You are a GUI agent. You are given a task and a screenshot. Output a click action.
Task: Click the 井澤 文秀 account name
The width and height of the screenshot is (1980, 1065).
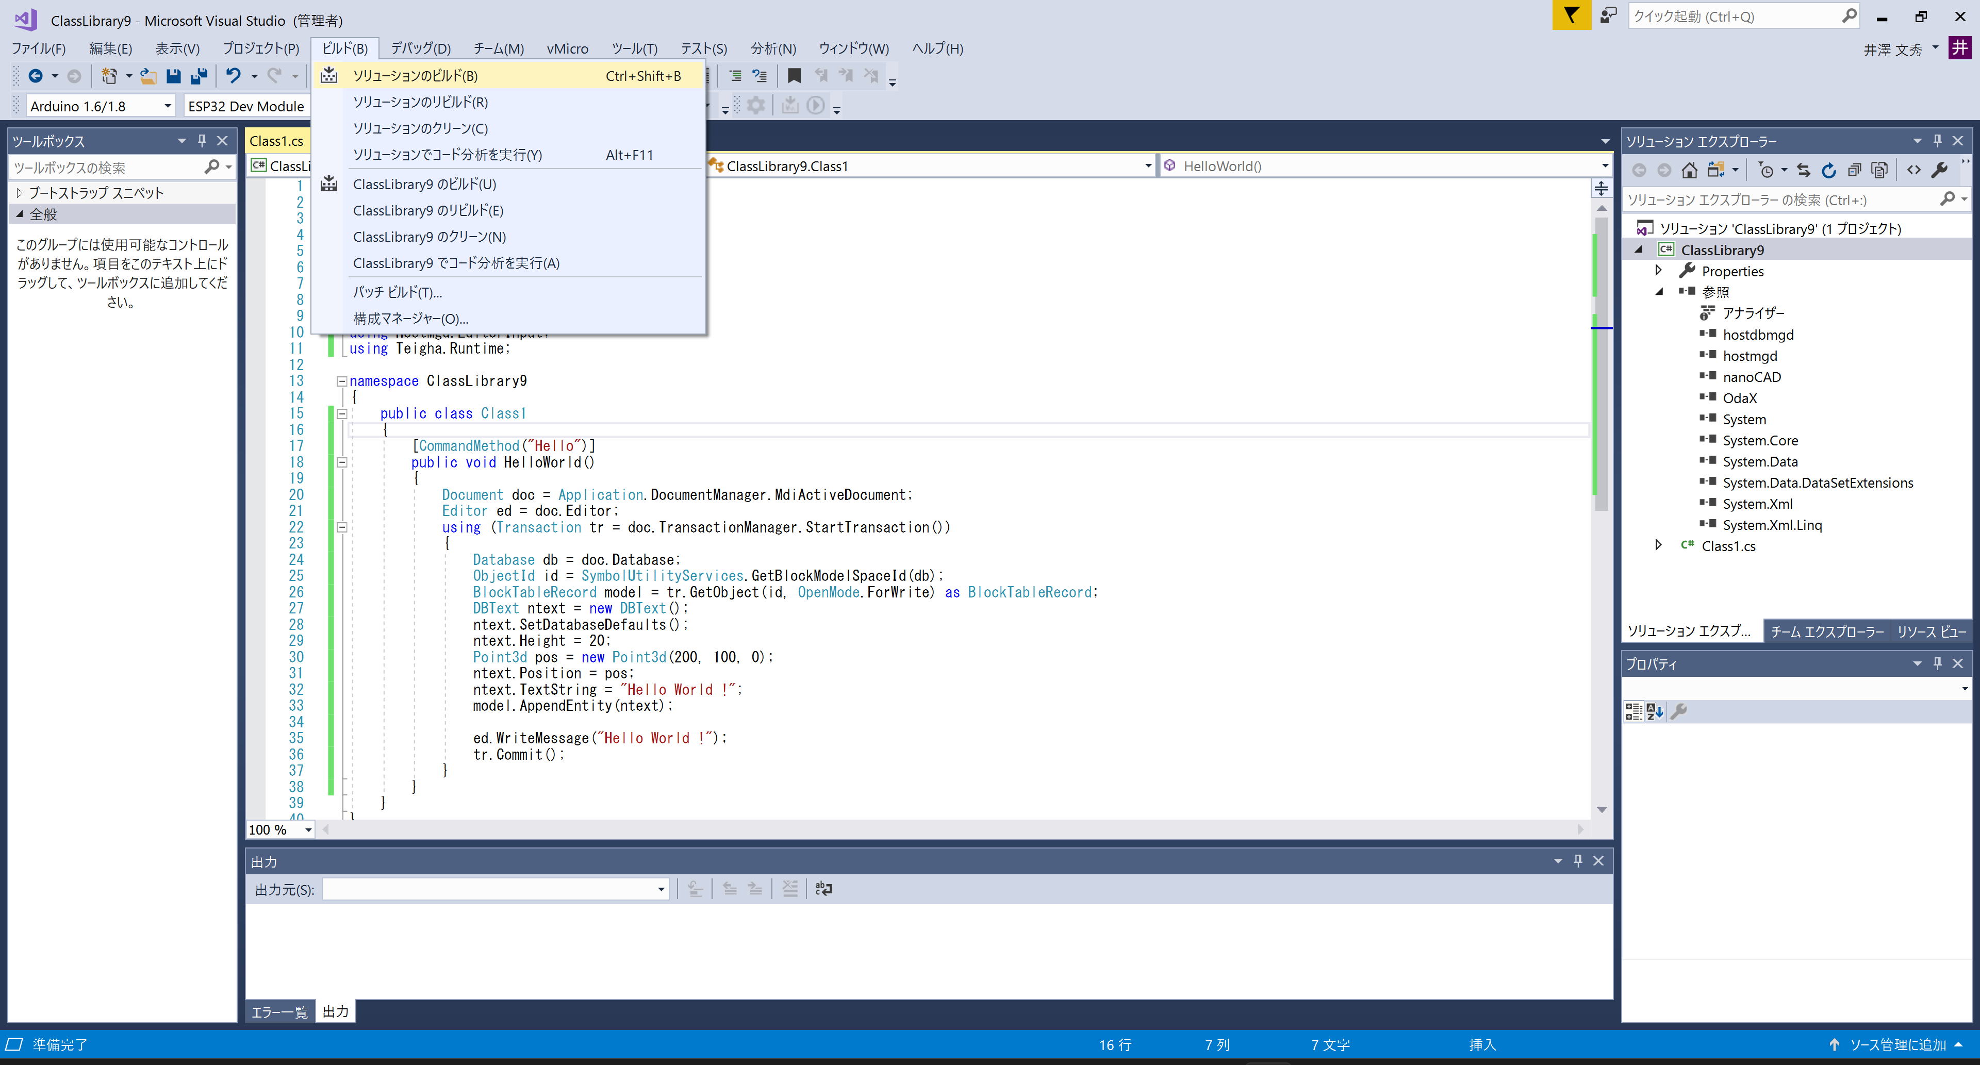click(1892, 49)
